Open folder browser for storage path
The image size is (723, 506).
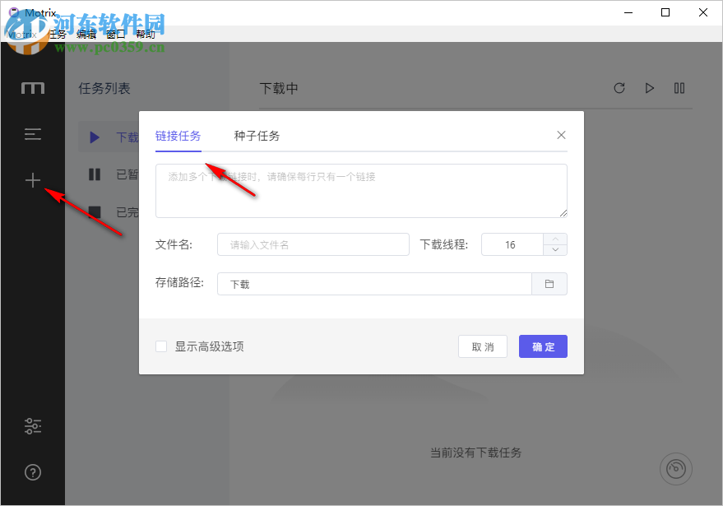pos(549,284)
